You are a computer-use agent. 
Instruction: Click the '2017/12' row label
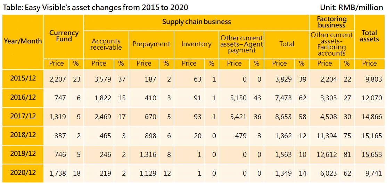point(23,116)
